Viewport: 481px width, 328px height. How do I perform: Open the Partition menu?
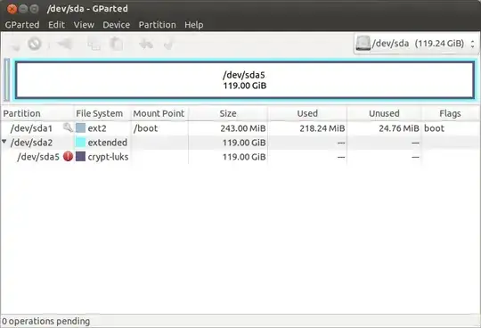click(157, 25)
